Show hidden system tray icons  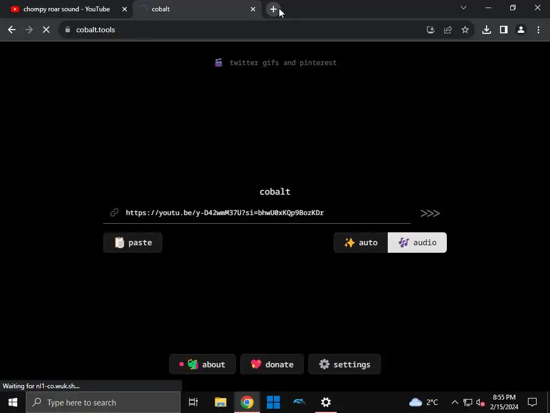[454, 402]
